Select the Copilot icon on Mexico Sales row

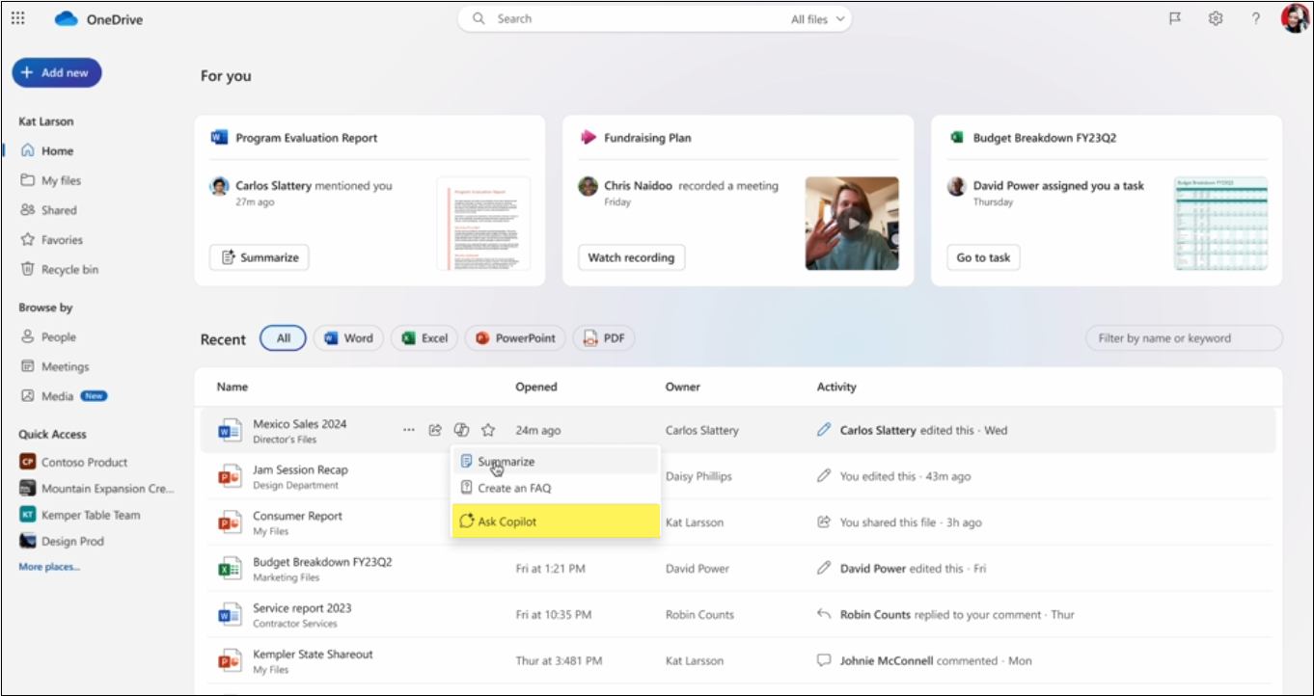[x=461, y=430]
